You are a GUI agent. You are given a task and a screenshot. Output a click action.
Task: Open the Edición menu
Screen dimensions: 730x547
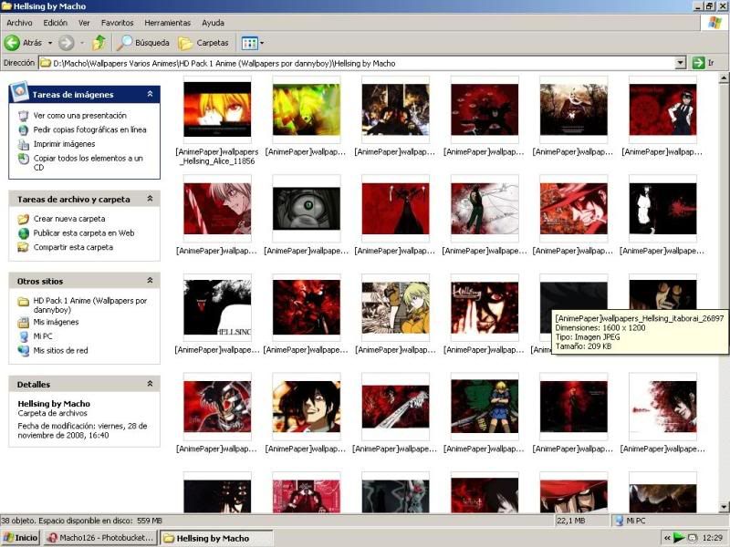(56, 23)
